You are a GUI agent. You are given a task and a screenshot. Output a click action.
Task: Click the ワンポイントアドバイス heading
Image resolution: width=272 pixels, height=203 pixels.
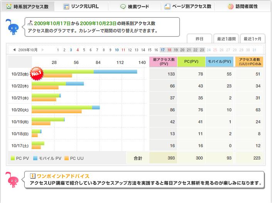(x=63, y=176)
